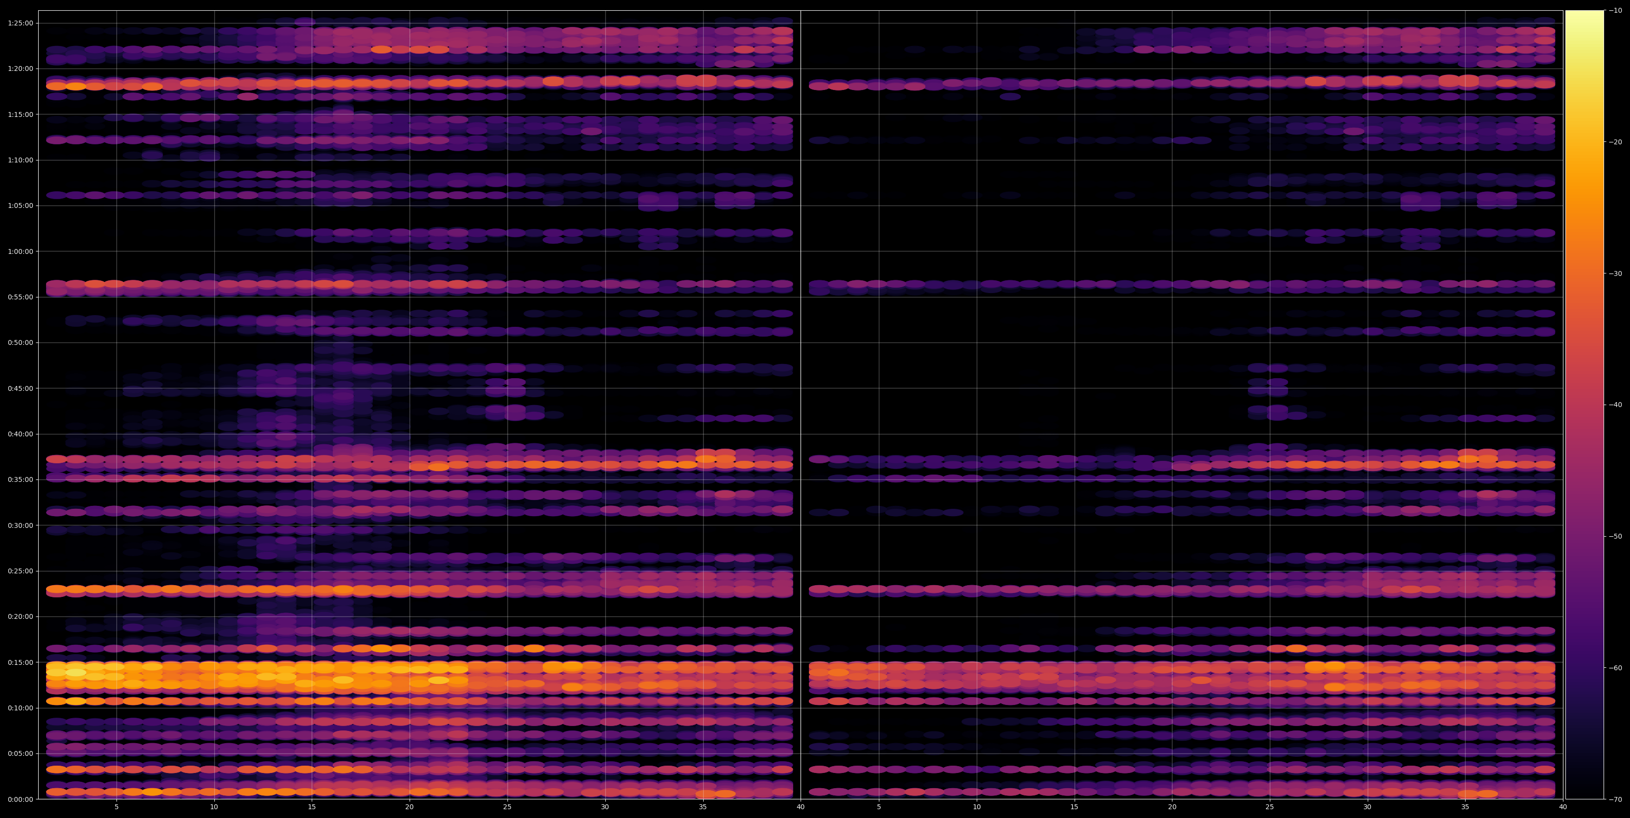
Task: Select the 0:10:00 y-axis tick label
Action: 20,708
